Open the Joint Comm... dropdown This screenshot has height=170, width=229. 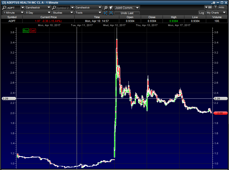(127, 8)
